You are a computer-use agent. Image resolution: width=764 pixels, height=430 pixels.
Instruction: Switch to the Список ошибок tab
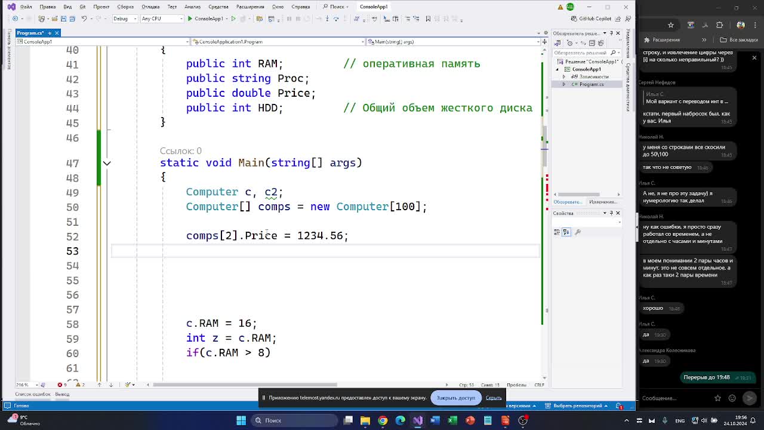tap(33, 394)
